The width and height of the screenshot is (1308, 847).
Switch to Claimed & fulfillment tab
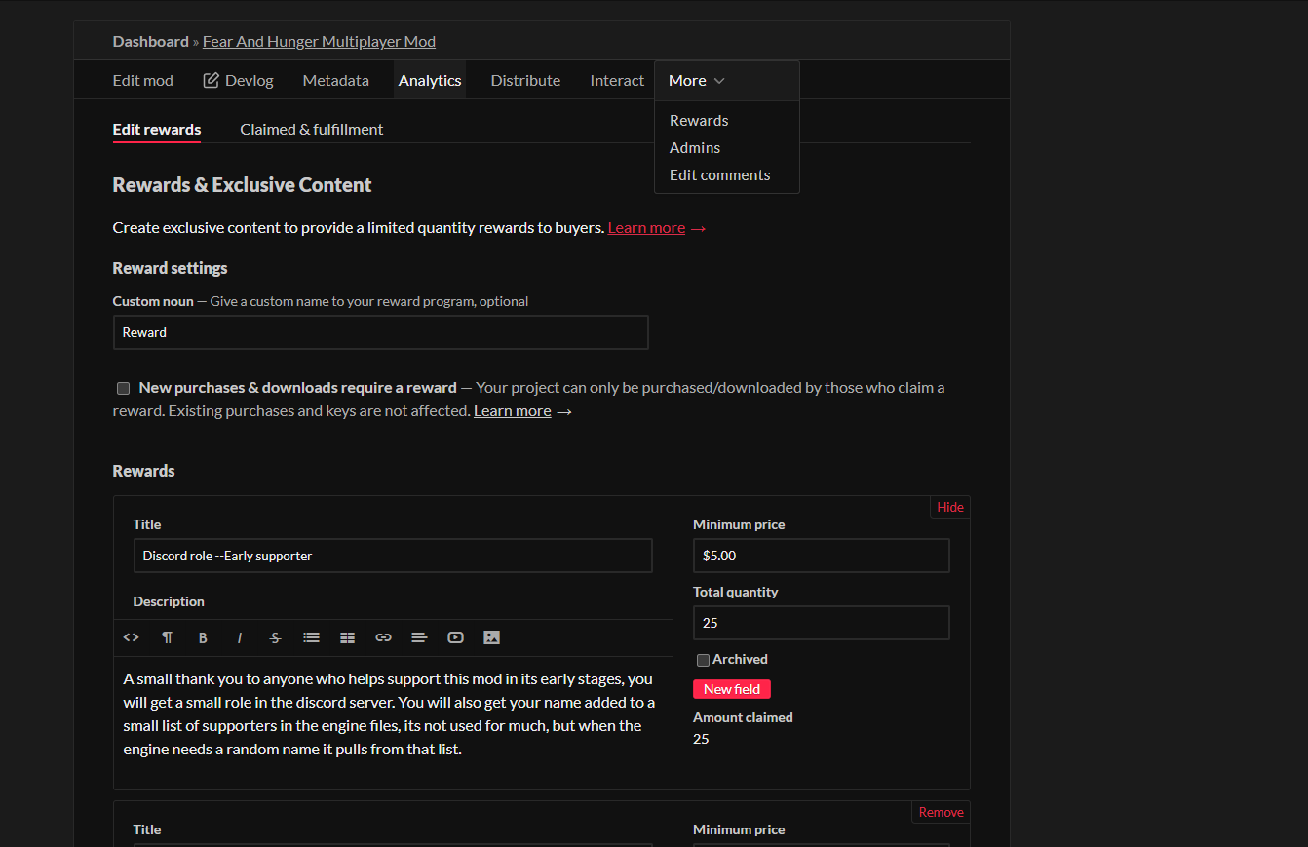click(x=312, y=130)
